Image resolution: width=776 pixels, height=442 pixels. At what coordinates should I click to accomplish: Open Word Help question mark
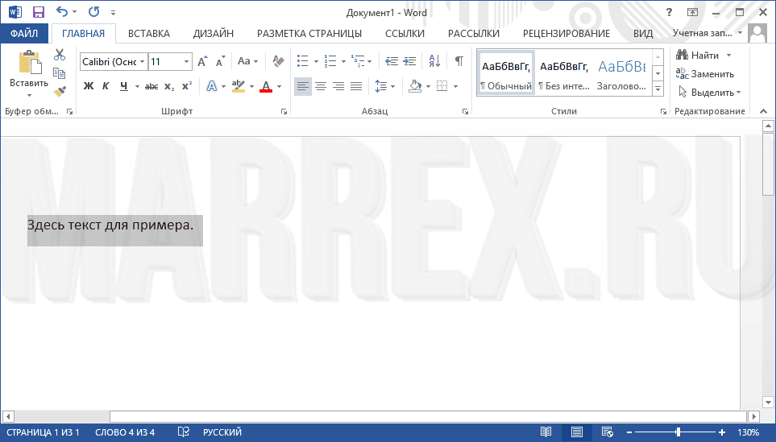pyautogui.click(x=669, y=12)
